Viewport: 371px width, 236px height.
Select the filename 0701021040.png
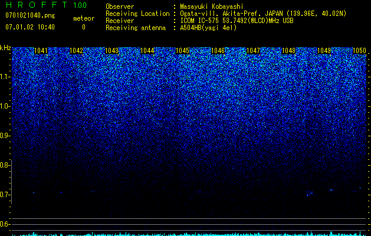click(x=30, y=15)
